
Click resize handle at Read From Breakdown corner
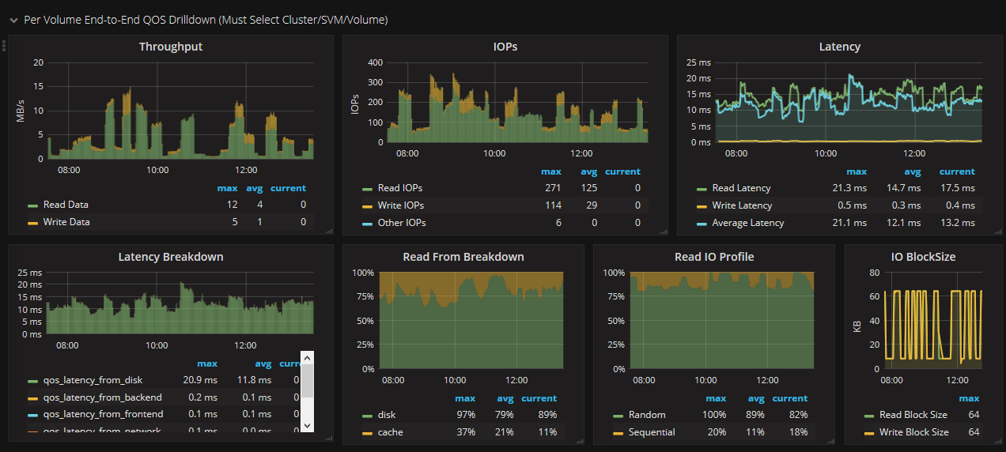(580, 440)
